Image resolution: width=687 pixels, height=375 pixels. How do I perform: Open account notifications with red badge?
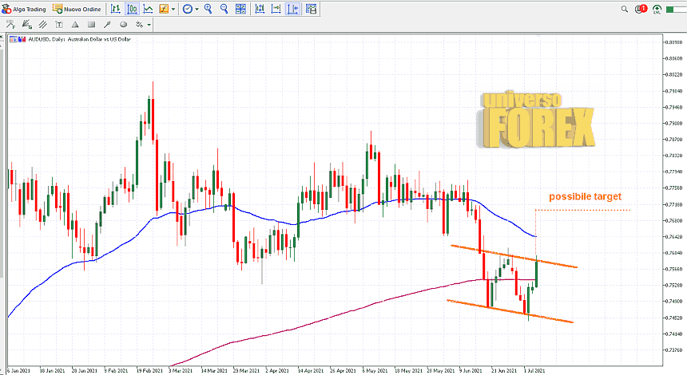coord(640,9)
